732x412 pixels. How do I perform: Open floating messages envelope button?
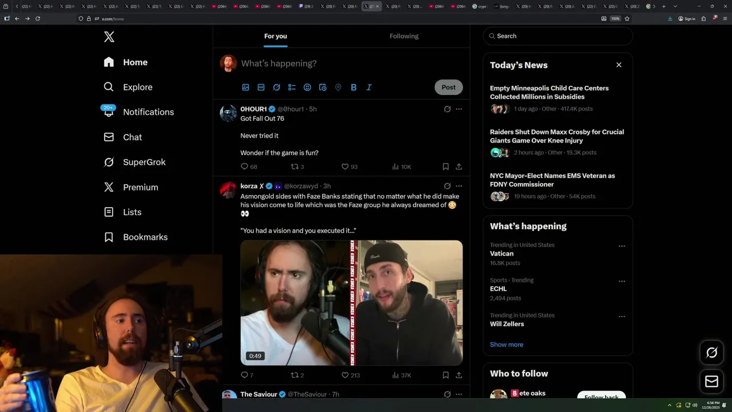(x=711, y=381)
